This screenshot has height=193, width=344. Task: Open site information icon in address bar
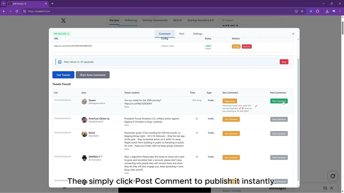point(24,11)
